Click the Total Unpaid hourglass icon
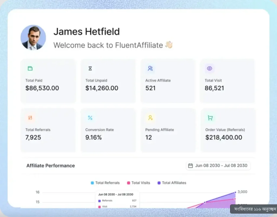Viewport: 277px width, 217px height. [90, 68]
